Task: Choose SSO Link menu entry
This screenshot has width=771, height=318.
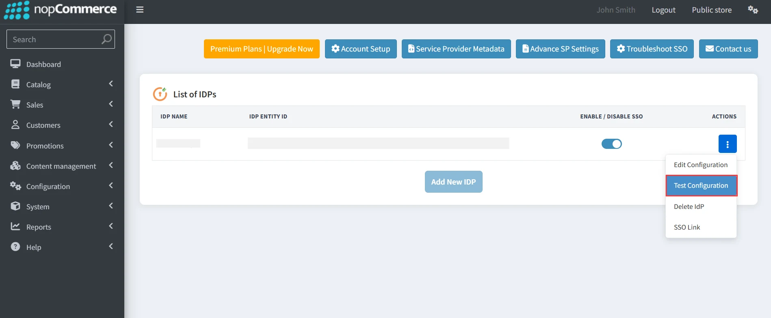Action: (x=701, y=227)
